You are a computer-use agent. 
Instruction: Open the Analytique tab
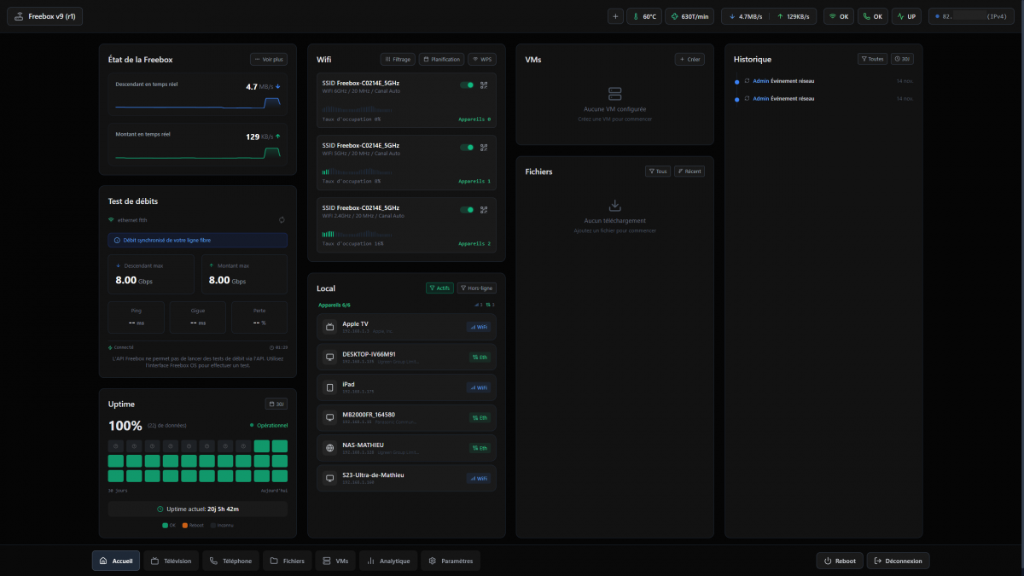389,561
